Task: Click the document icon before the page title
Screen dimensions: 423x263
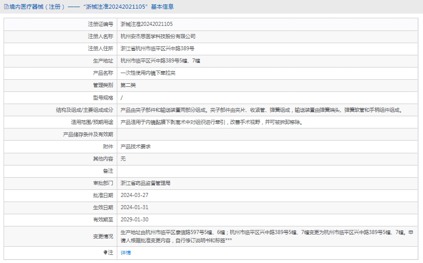Action: click(6, 7)
